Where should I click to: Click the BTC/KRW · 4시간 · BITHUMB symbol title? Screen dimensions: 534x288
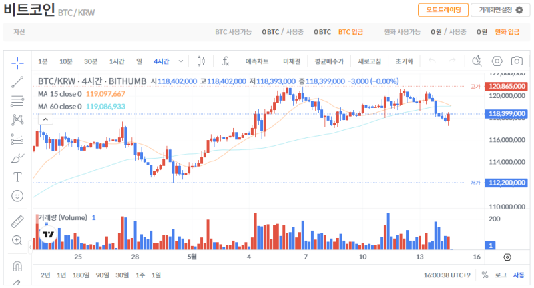92,81
